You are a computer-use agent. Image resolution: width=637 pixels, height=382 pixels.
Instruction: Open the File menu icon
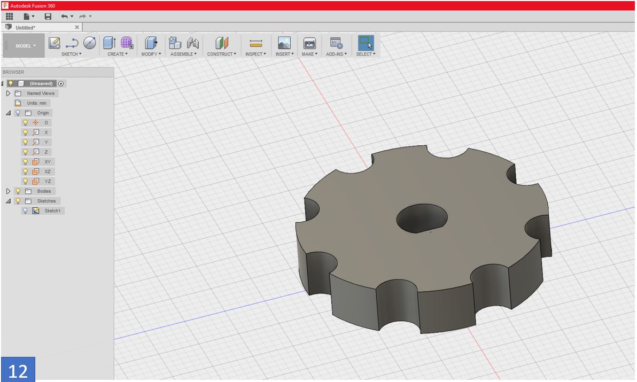click(27, 16)
